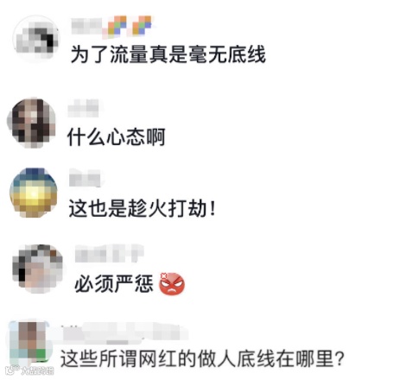
Task: Click the red angry face emoji
Action: 172,283
